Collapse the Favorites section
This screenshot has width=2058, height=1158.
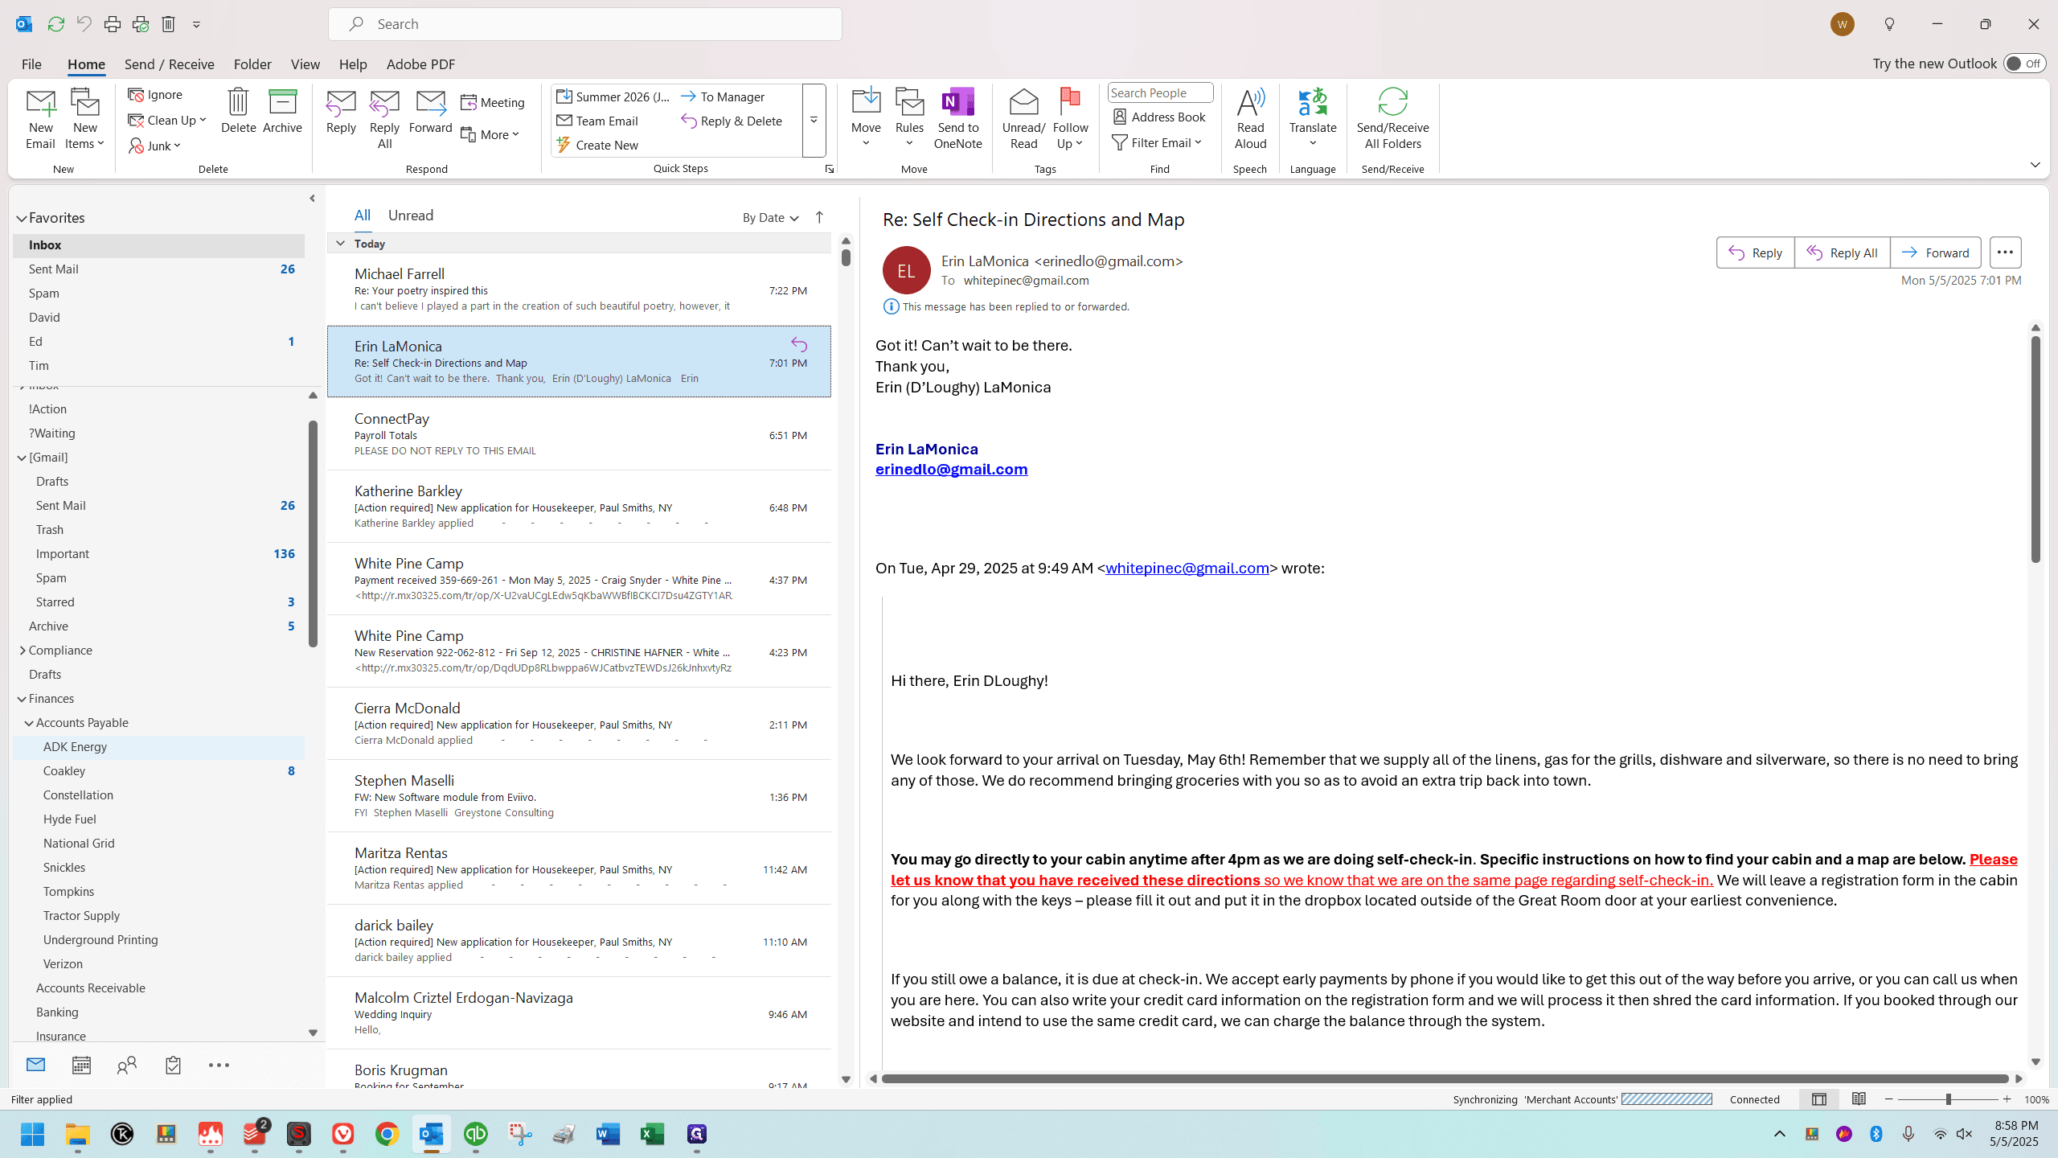click(22, 218)
